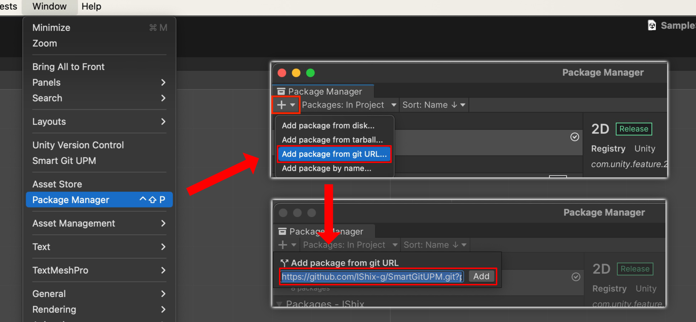Expand the Layouts submenu
Viewport: 696px width, 322px height.
click(100, 121)
